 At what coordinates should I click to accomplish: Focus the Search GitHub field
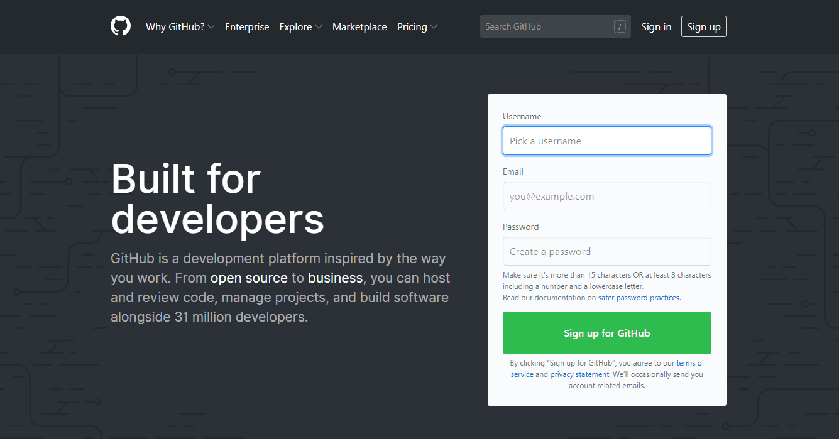coord(556,26)
